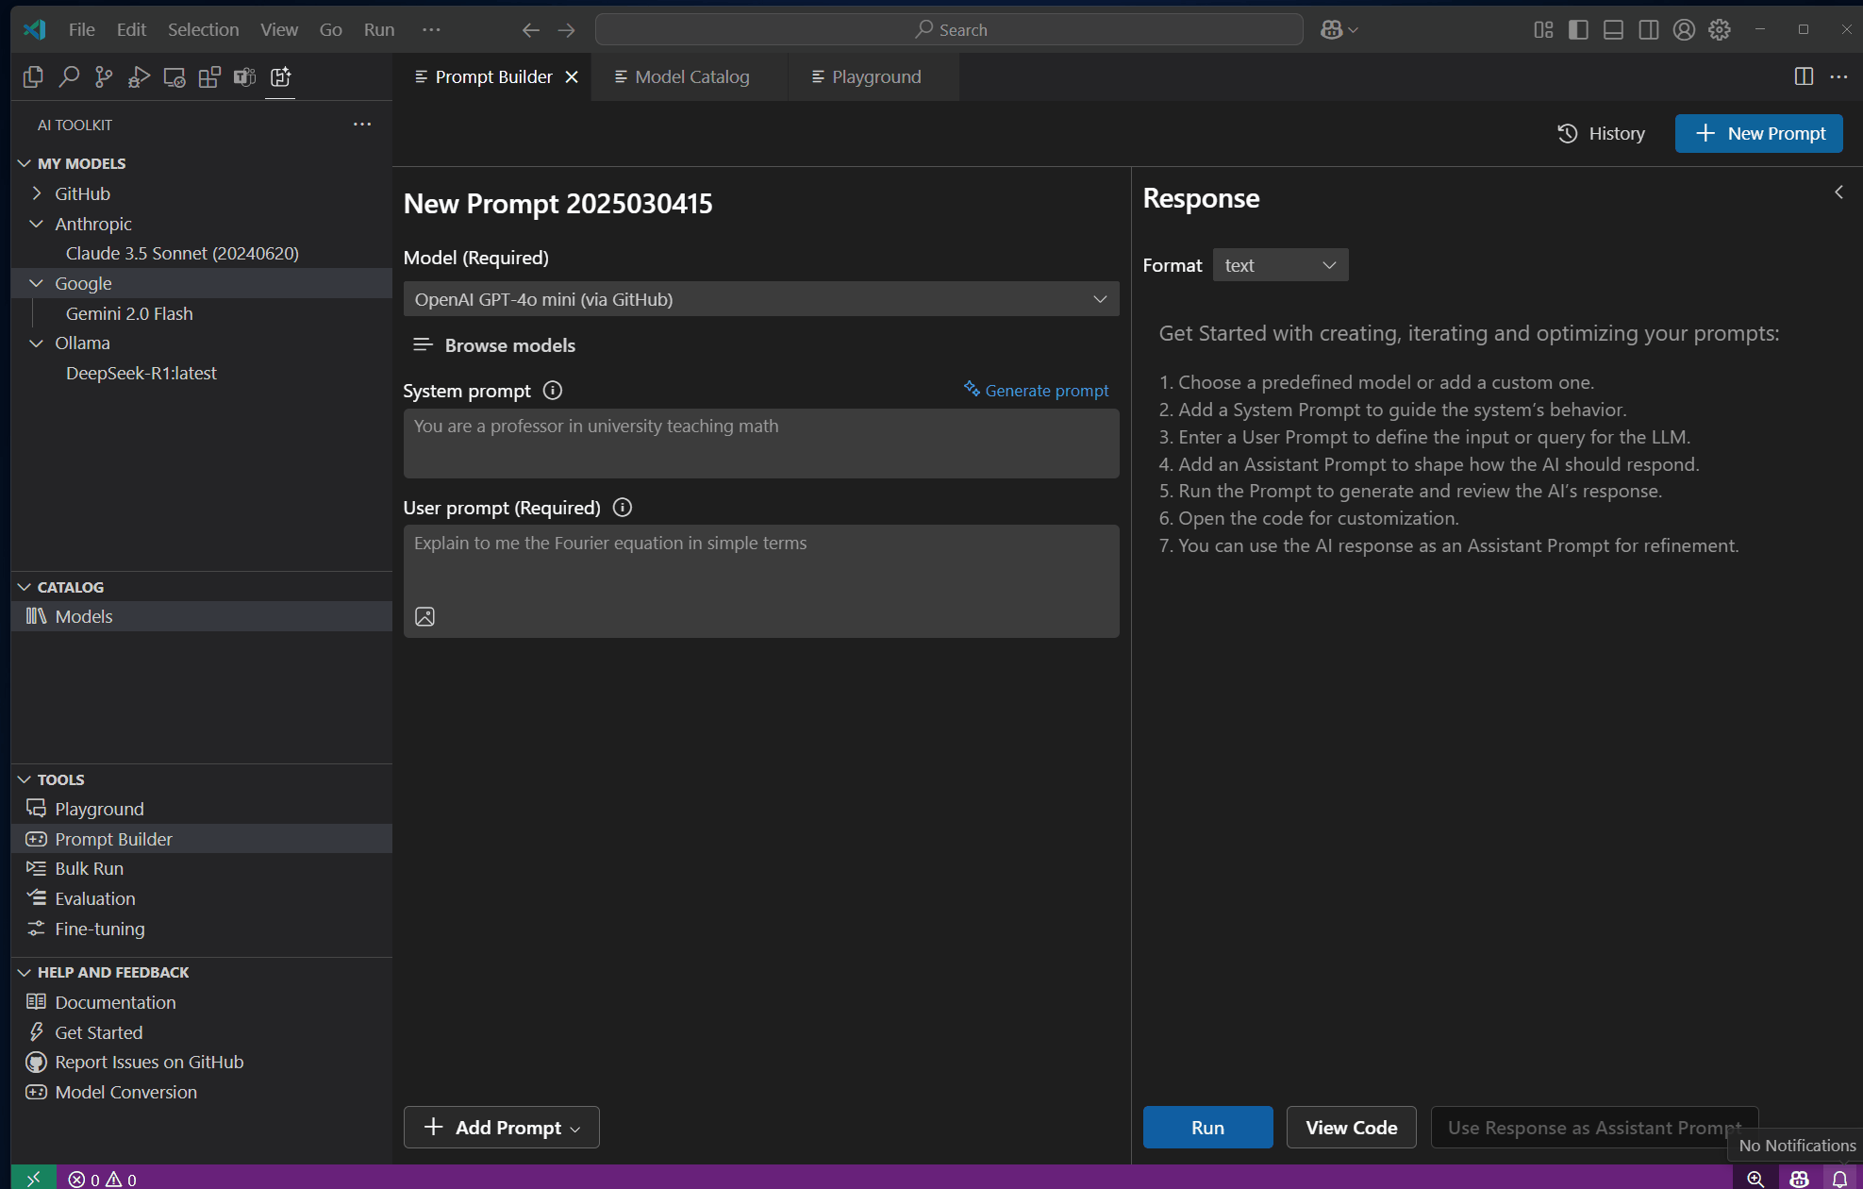The image size is (1863, 1189).
Task: Open the Playground tool
Action: pyautogui.click(x=99, y=809)
